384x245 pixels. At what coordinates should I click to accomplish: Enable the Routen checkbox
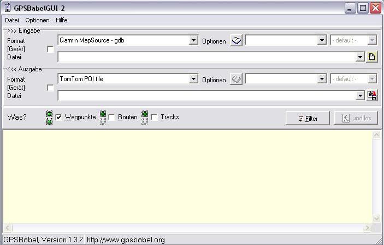click(112, 118)
